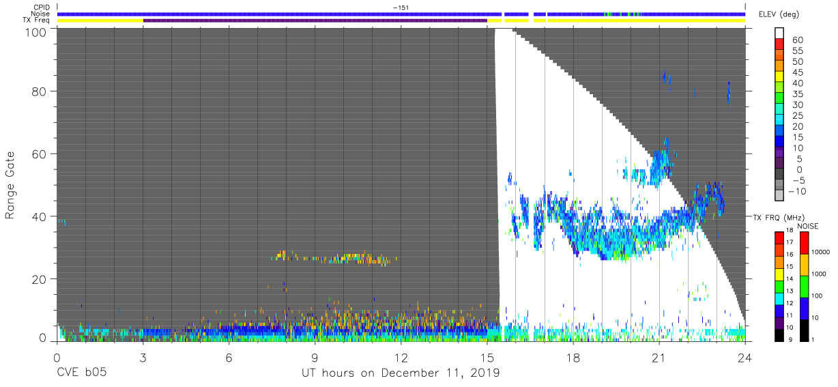Click the TX Freq row label above plot
Image resolution: width=838 pixels, height=387 pixels.
tap(36, 20)
